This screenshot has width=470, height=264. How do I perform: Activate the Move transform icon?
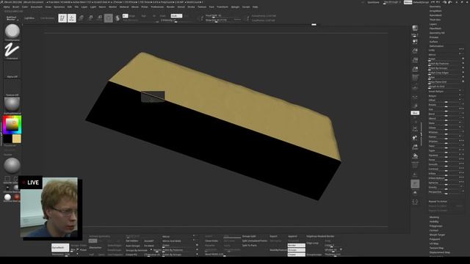point(82,18)
